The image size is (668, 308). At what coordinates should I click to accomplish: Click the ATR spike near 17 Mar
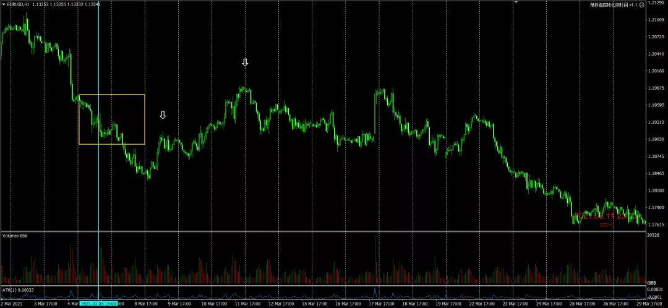pos(375,292)
